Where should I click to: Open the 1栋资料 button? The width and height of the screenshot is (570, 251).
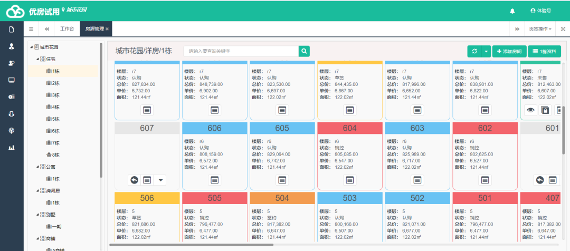point(544,52)
